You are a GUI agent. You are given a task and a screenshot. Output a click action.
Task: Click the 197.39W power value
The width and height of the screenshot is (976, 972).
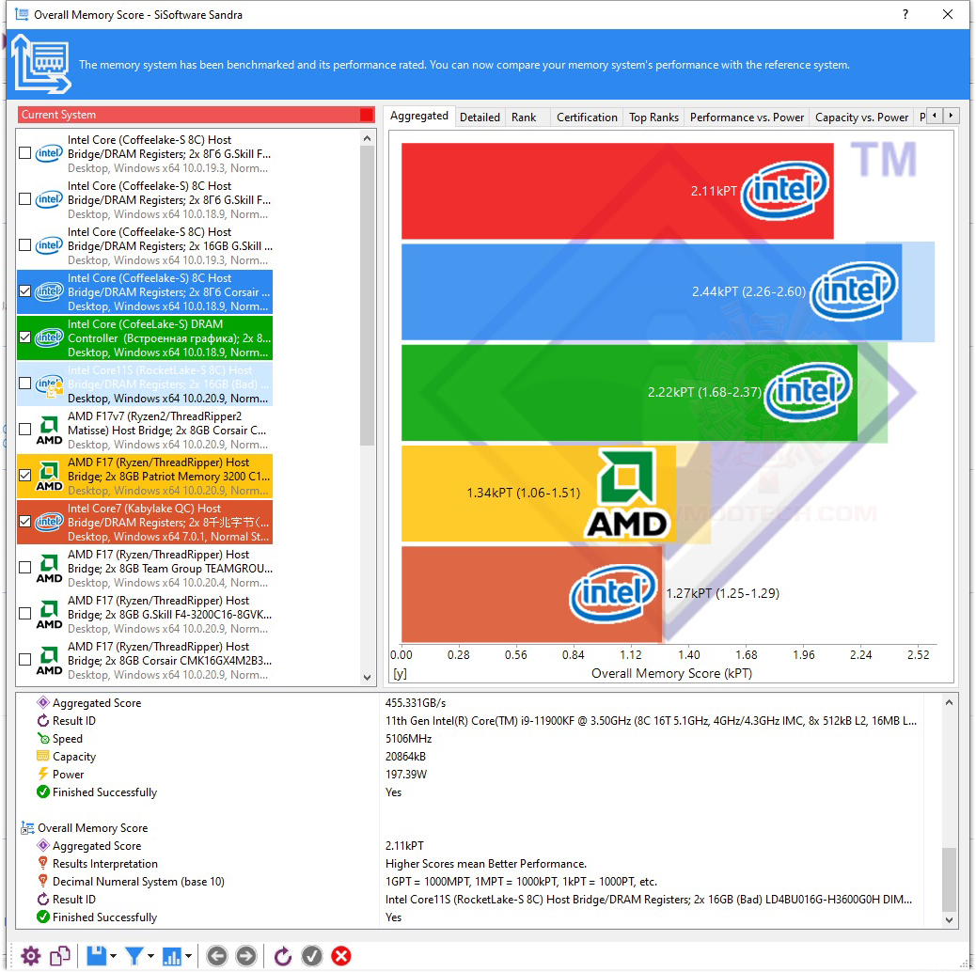406,774
